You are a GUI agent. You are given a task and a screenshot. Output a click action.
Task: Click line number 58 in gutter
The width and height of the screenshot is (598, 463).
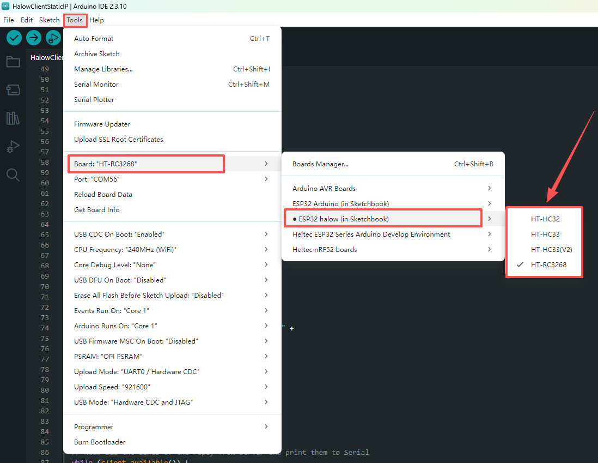coord(45,163)
